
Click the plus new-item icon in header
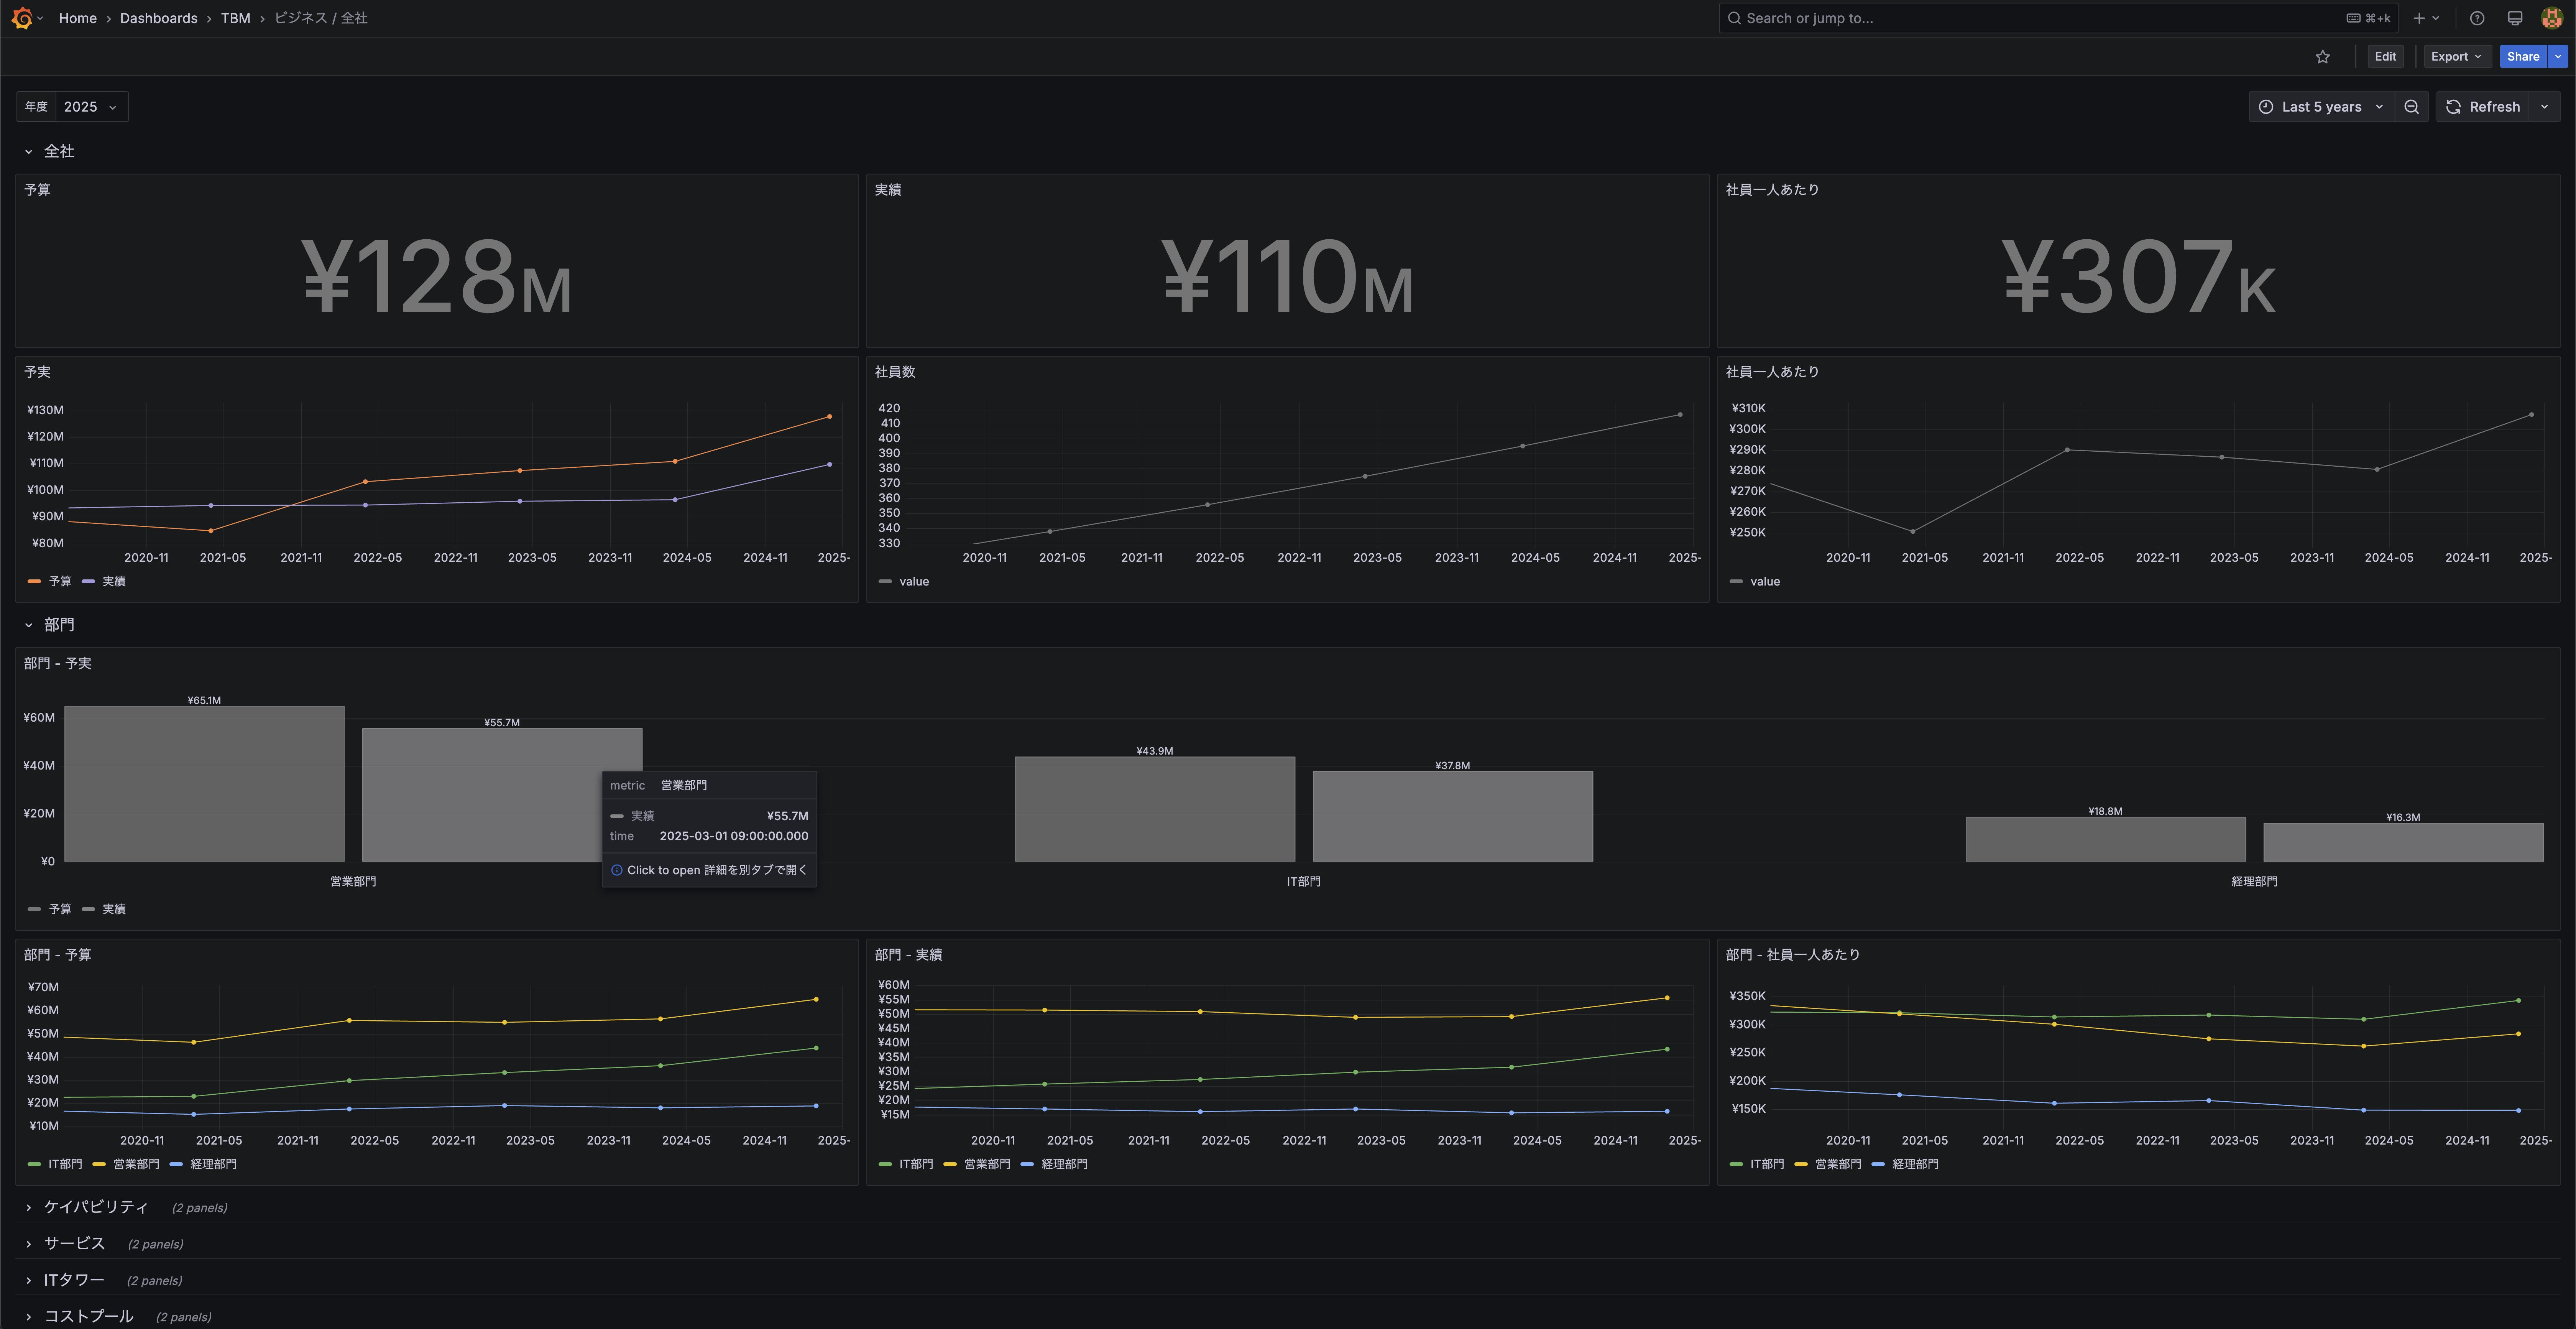click(2418, 18)
